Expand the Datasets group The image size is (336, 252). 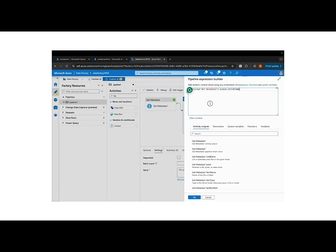(x=63, y=112)
